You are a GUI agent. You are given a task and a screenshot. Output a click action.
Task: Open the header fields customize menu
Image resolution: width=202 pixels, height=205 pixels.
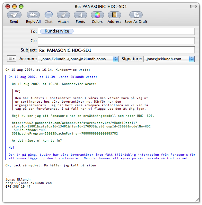click(x=12, y=59)
